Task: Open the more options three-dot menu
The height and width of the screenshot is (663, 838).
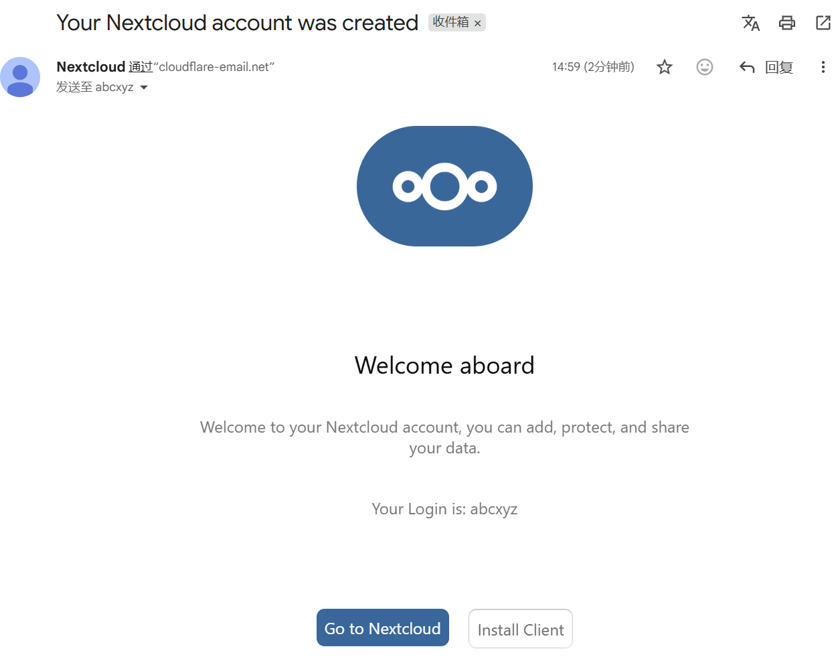Action: click(x=823, y=67)
